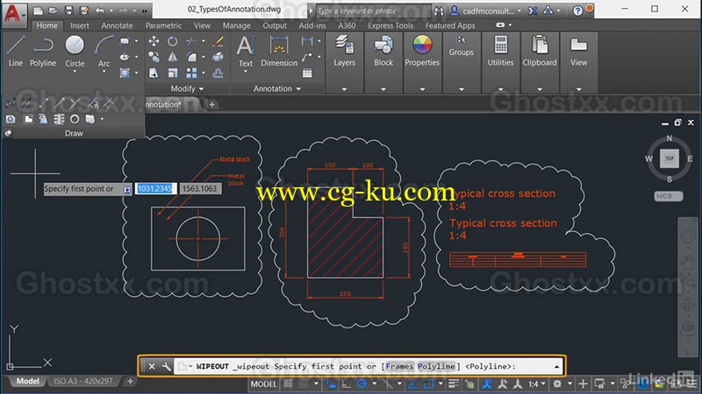The image size is (702, 394).
Task: Choose the Fillet tool
Action: [191, 57]
